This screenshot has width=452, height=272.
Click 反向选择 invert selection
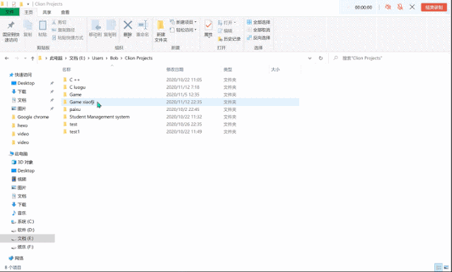(259, 37)
